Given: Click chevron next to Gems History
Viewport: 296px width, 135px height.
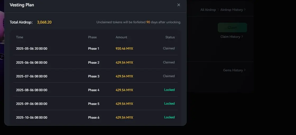Looking at the screenshot, I should [x=245, y=70].
